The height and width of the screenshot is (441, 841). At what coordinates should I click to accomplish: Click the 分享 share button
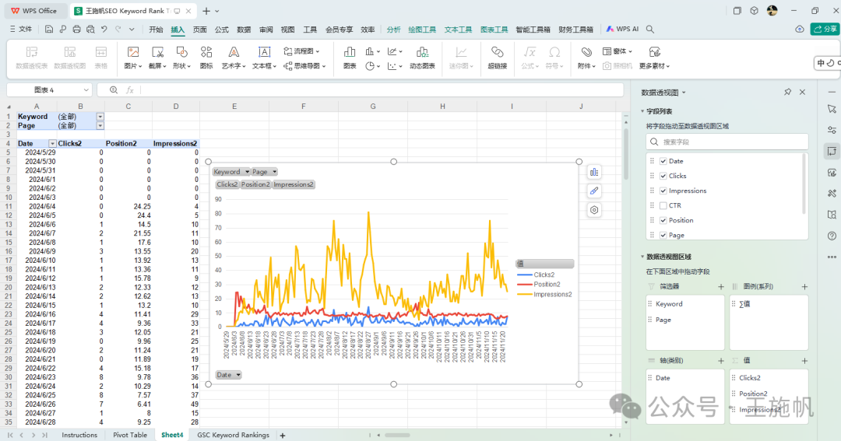825,29
